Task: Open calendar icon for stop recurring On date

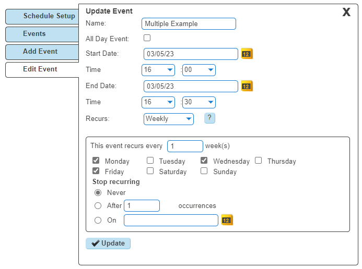Action: (227, 220)
